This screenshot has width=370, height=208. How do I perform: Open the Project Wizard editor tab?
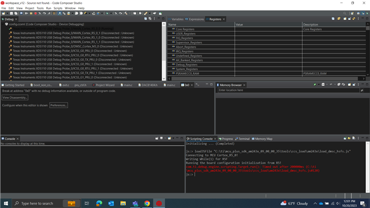click(103, 85)
